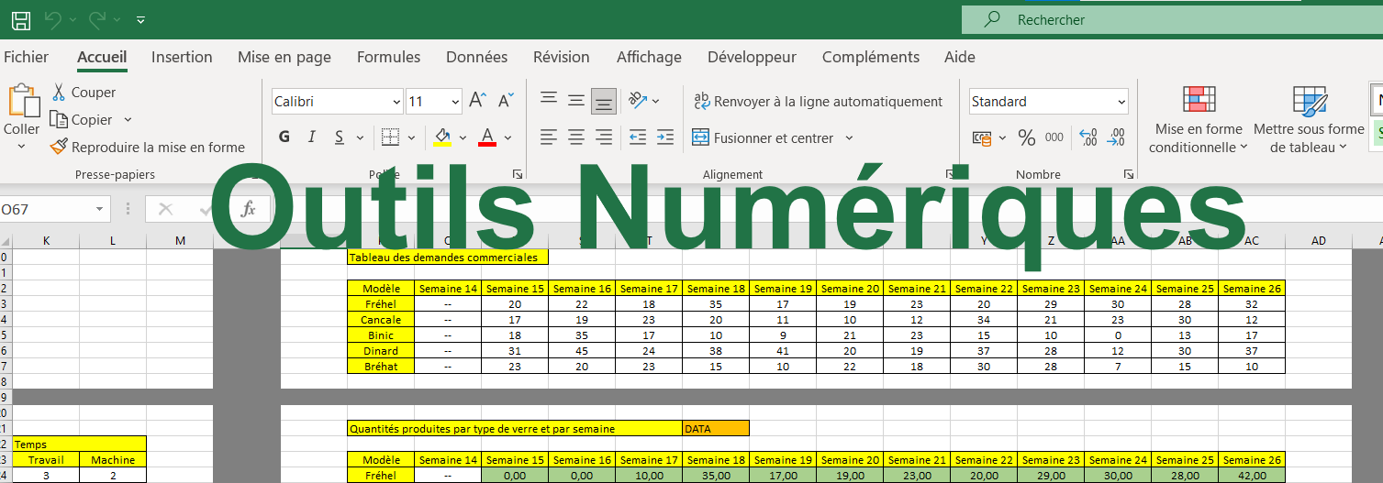Click the Cut (Couper) scissors icon
Image resolution: width=1383 pixels, height=483 pixels.
click(59, 93)
